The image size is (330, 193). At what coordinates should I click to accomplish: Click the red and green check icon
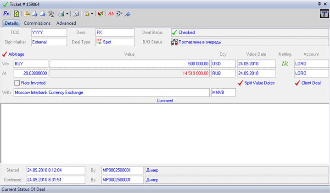pyautogui.click(x=101, y=14)
